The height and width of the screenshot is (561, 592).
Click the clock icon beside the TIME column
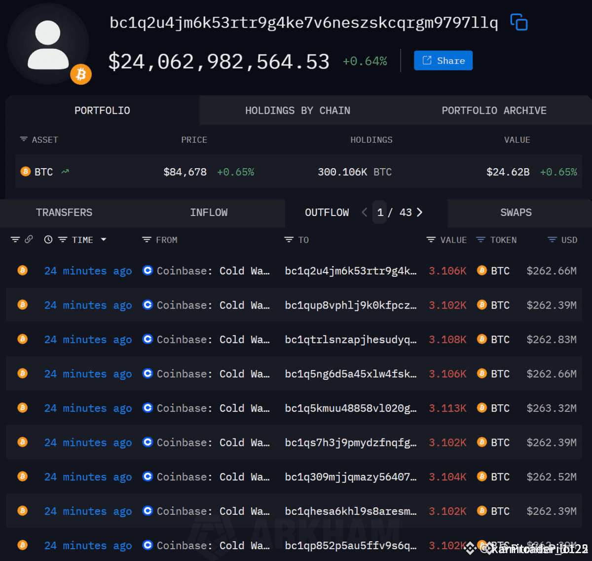48,240
